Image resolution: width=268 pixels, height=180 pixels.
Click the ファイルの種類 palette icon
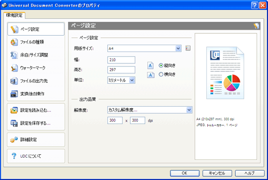click(14, 42)
